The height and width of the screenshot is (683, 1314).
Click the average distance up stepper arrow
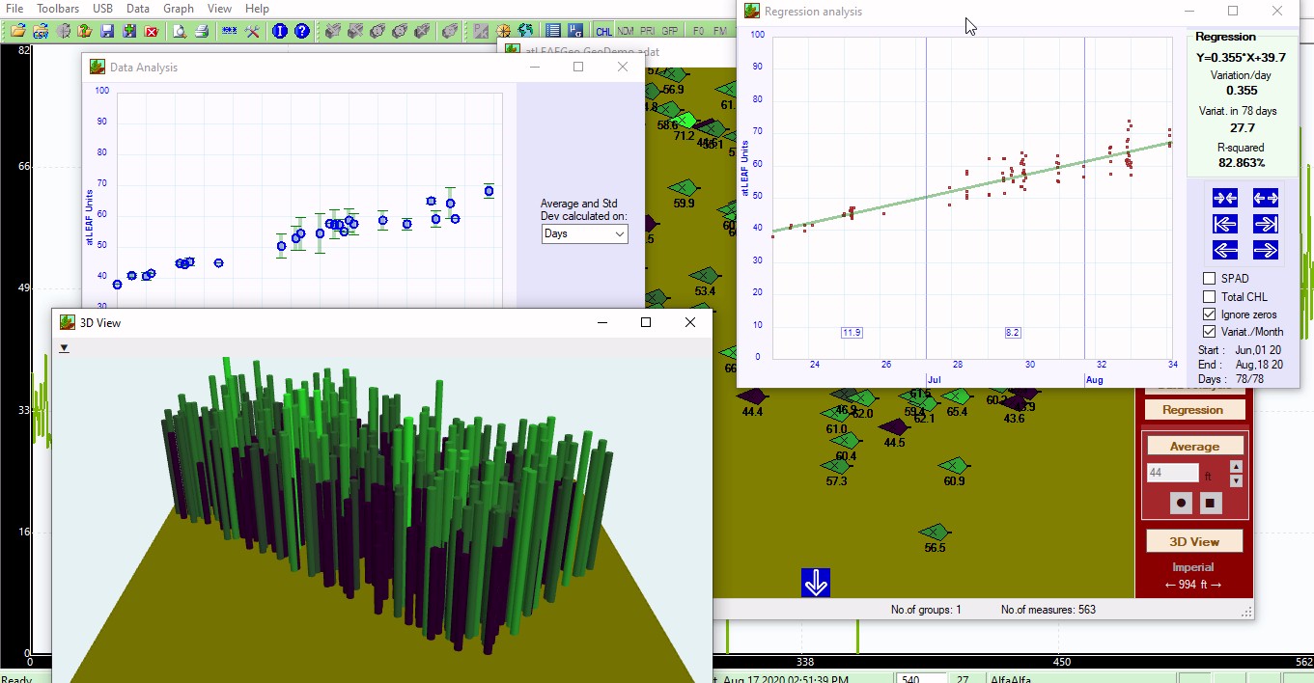coord(1236,467)
